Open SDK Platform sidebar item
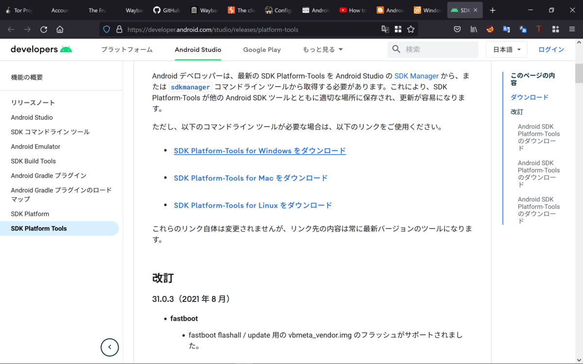This screenshot has width=583, height=364. pos(30,214)
